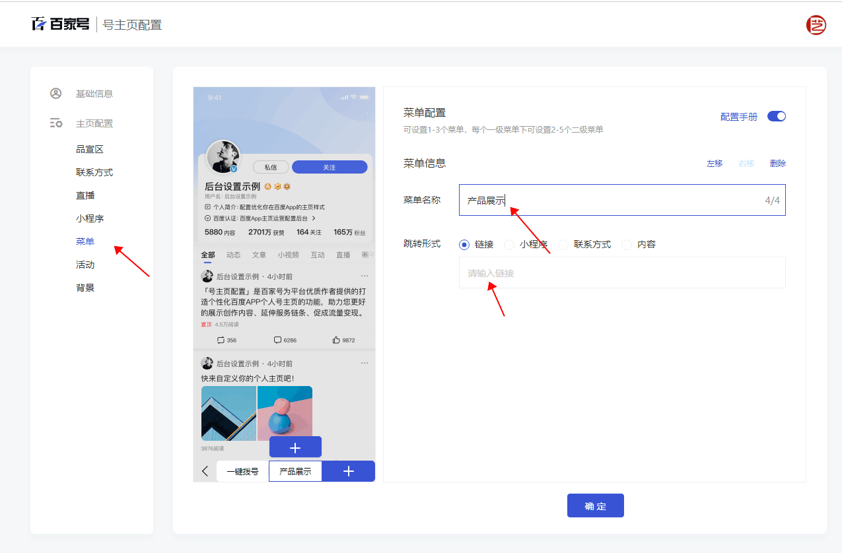Open 基础信息 in the sidebar
The width and height of the screenshot is (842, 553).
94,94
